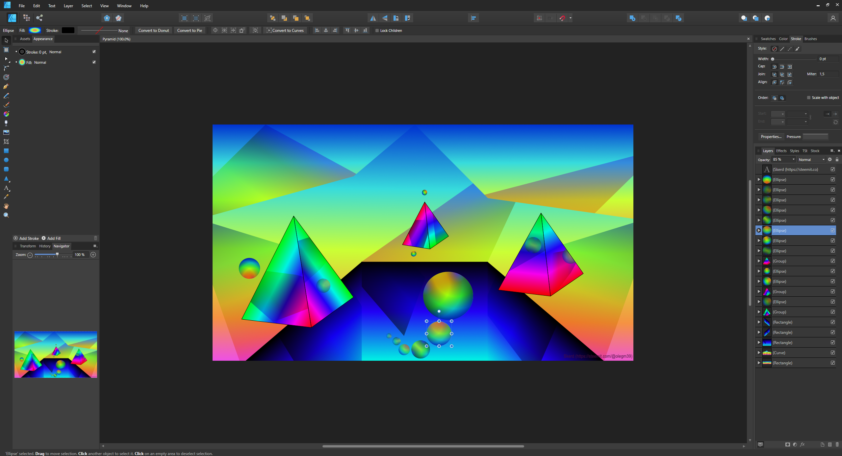Delete layer with trash icon
The image size is (842, 456).
pos(837,445)
